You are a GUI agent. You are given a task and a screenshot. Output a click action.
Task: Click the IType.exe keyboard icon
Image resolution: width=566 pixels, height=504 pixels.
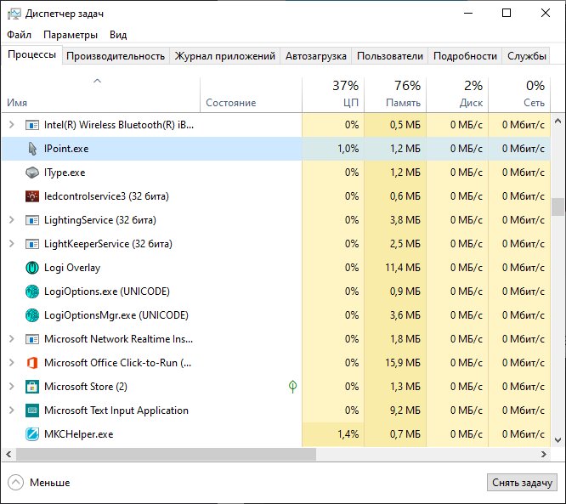[32, 173]
